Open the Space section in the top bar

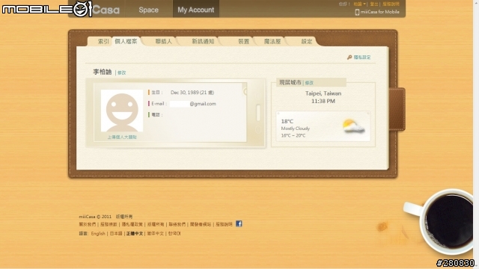(148, 10)
